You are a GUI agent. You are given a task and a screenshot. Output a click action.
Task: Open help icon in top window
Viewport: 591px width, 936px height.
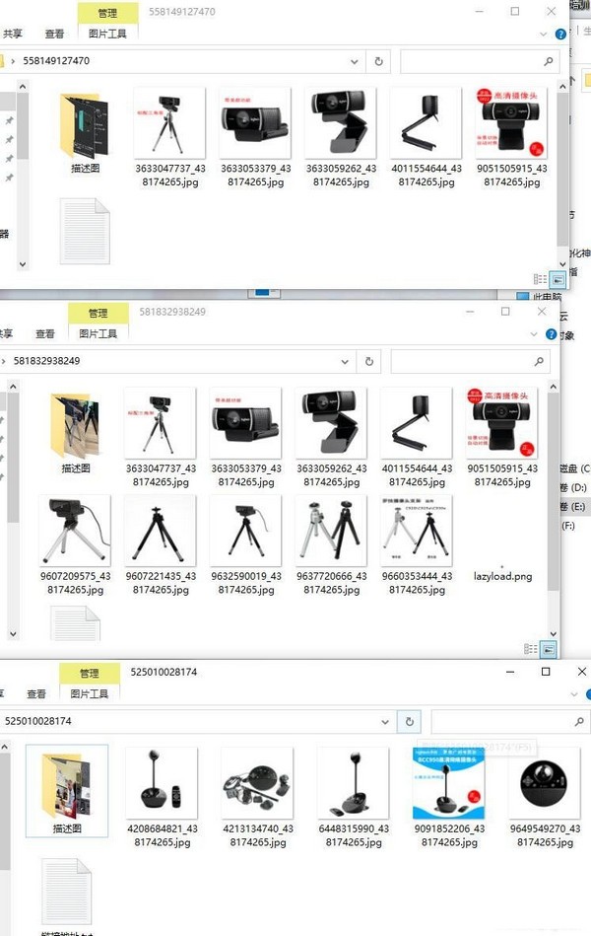[x=560, y=34]
